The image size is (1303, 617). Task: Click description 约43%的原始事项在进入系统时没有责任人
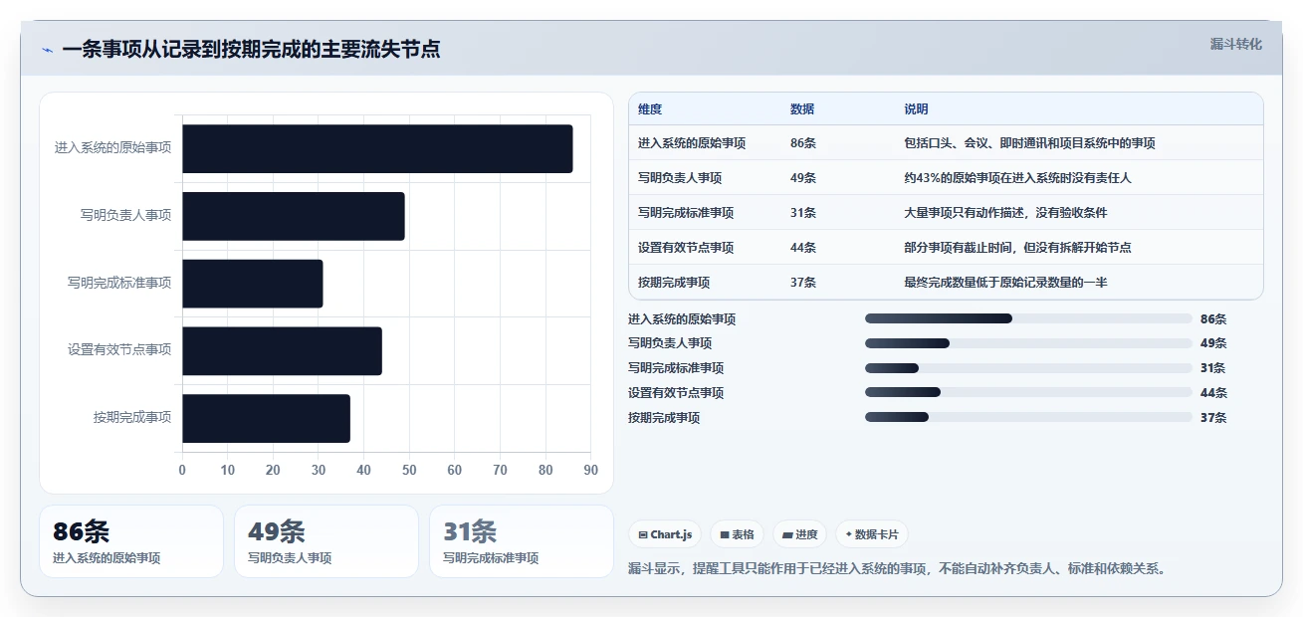pos(1017,178)
